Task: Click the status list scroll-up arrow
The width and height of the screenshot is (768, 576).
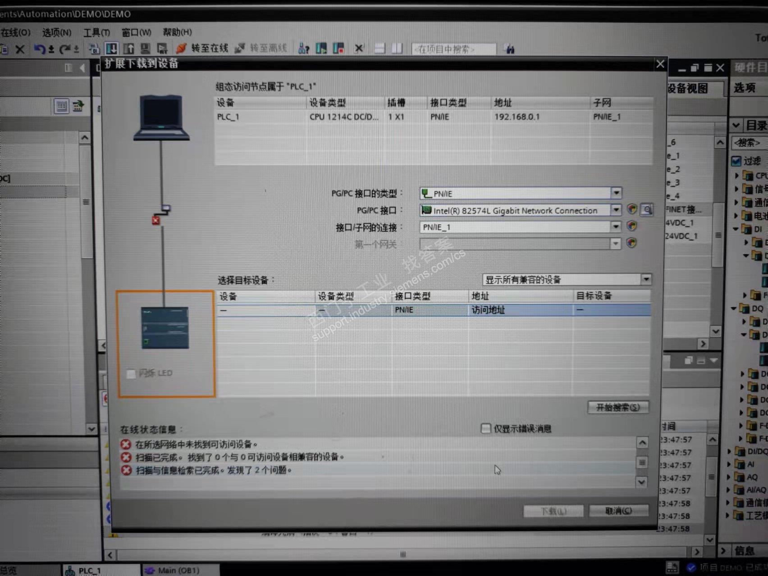Action: pos(642,443)
